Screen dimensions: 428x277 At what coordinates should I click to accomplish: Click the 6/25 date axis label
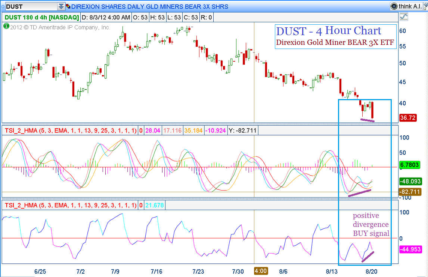(40, 271)
